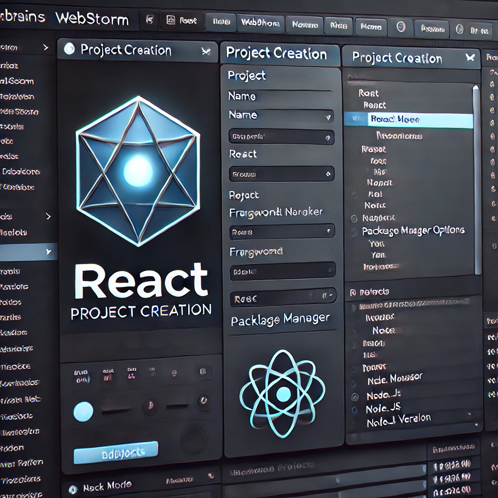This screenshot has height=498, width=498.
Task: Click the icon beside the Nock Mode label
Action: click(x=73, y=489)
